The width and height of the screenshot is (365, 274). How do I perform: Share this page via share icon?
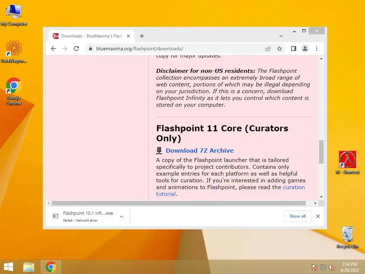click(268, 49)
